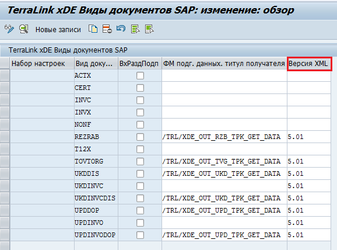
Task: Click the Deselect all rows icon
Action: point(149,29)
